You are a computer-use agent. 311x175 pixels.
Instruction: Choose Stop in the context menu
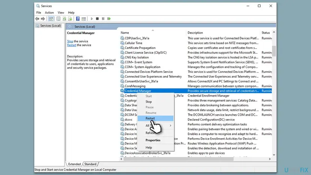click(x=155, y=102)
